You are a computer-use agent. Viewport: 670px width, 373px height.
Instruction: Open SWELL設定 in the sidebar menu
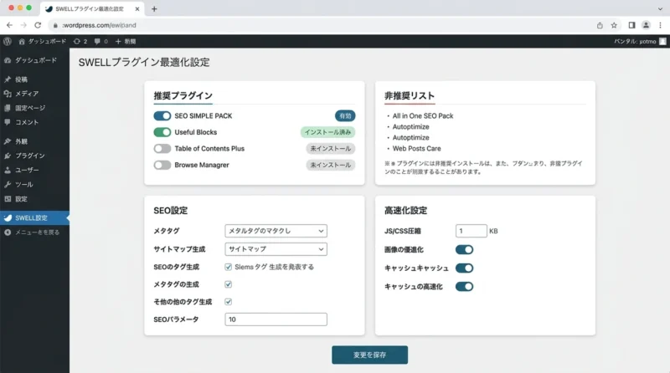coord(34,217)
